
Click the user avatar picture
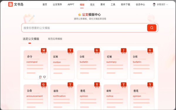154,4
